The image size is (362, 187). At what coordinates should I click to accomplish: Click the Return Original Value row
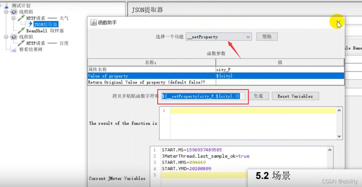216,82
